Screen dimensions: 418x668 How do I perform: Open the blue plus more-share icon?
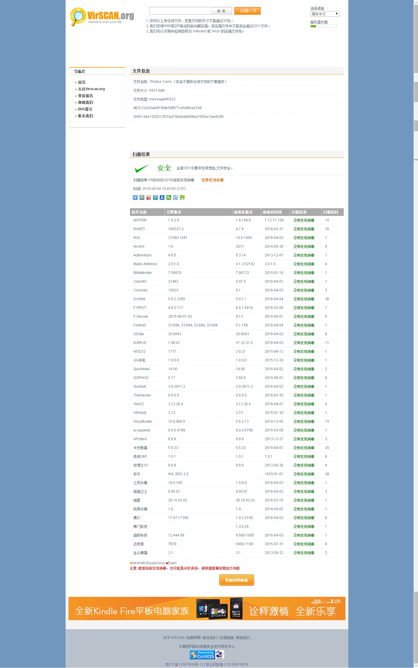point(135,197)
